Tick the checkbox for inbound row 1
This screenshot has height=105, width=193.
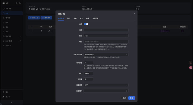coord(32,31)
